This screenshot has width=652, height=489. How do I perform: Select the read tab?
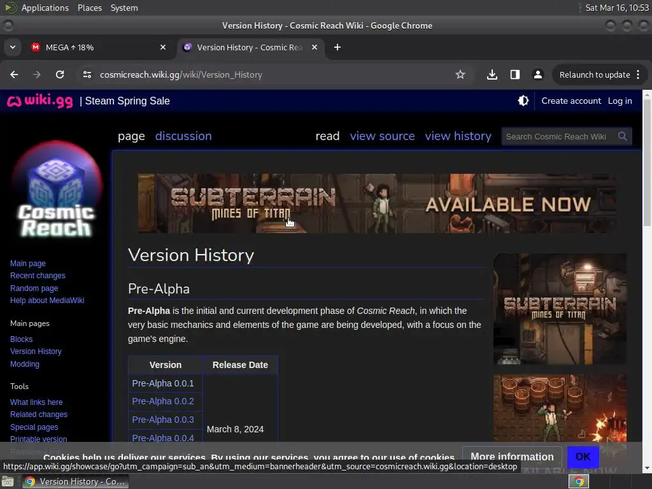coord(327,136)
